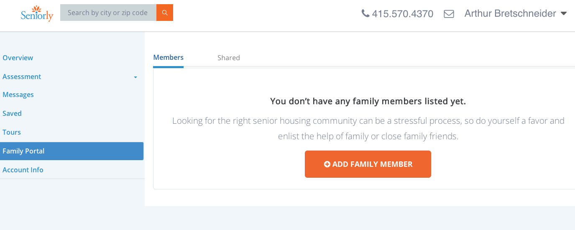Viewport: 575px width, 230px height.
Task: Select the Members tab
Action: click(168, 57)
